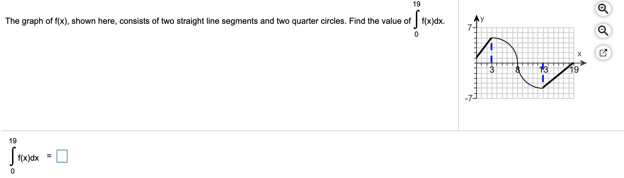Click the thick line segment rising to x=3
Viewport: 624px width, 178px height.
(484, 48)
